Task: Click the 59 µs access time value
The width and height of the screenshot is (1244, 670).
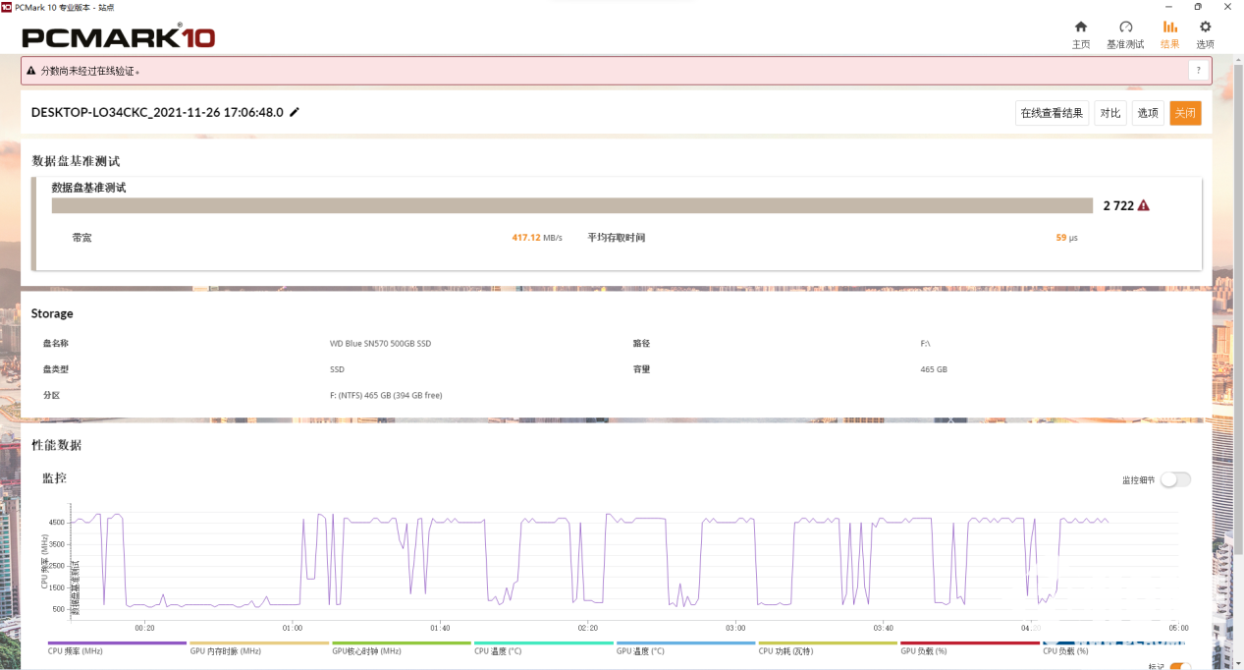Action: click(x=1066, y=238)
